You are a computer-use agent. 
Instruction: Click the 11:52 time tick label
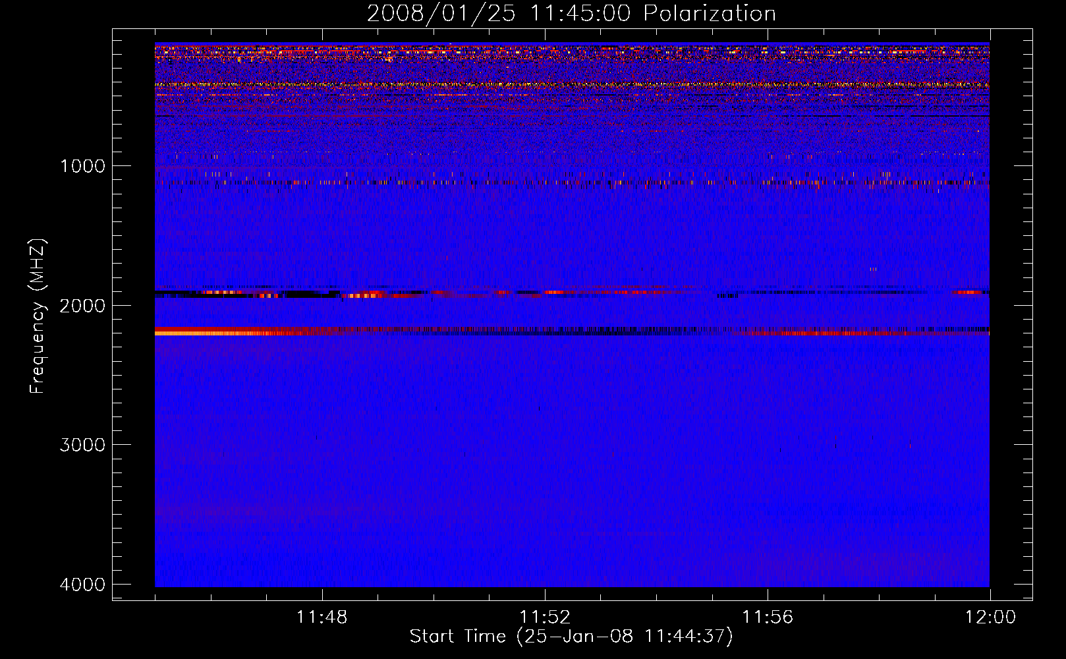(x=545, y=617)
